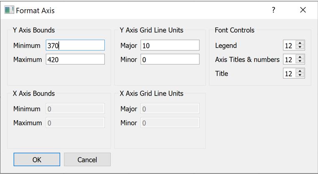Click the X Axis Minimum field
The width and height of the screenshot is (318, 174).
75,109
